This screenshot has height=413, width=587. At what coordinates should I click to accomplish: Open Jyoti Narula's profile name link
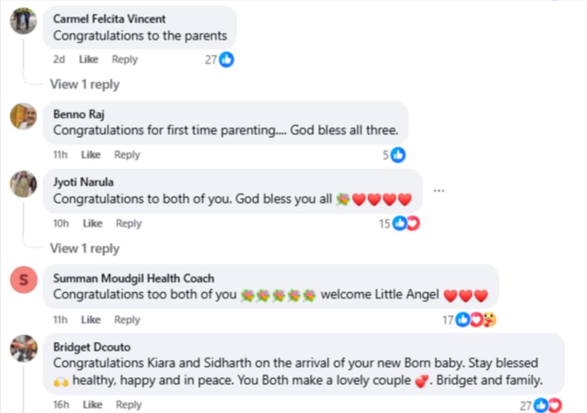pyautogui.click(x=83, y=182)
